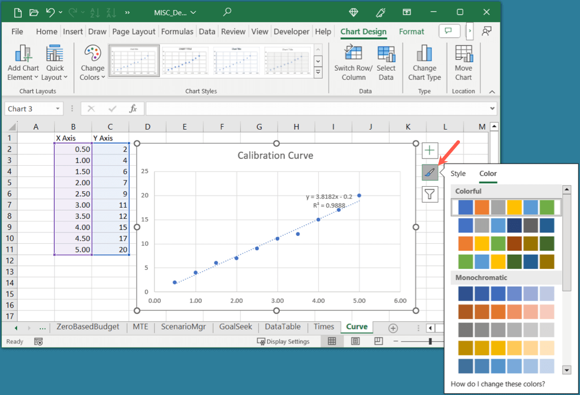Toggle the Chart Styles paintbrush button
Screen dimensions: 580x395
click(430, 173)
